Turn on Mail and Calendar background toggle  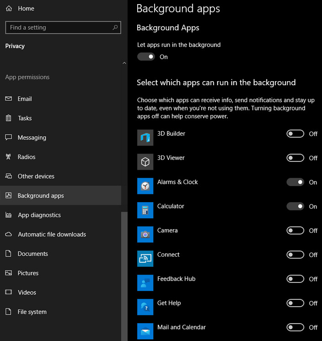tap(295, 327)
